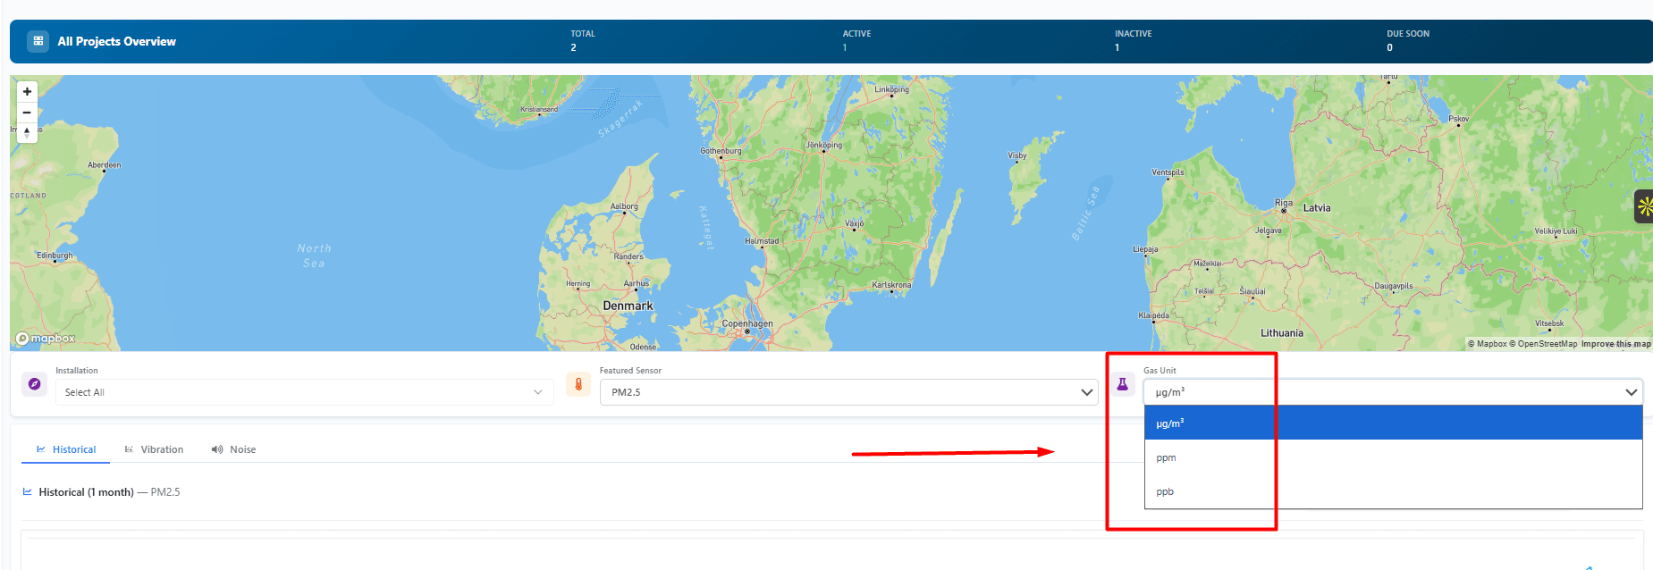Switch to the Historical tab

pyautogui.click(x=66, y=449)
